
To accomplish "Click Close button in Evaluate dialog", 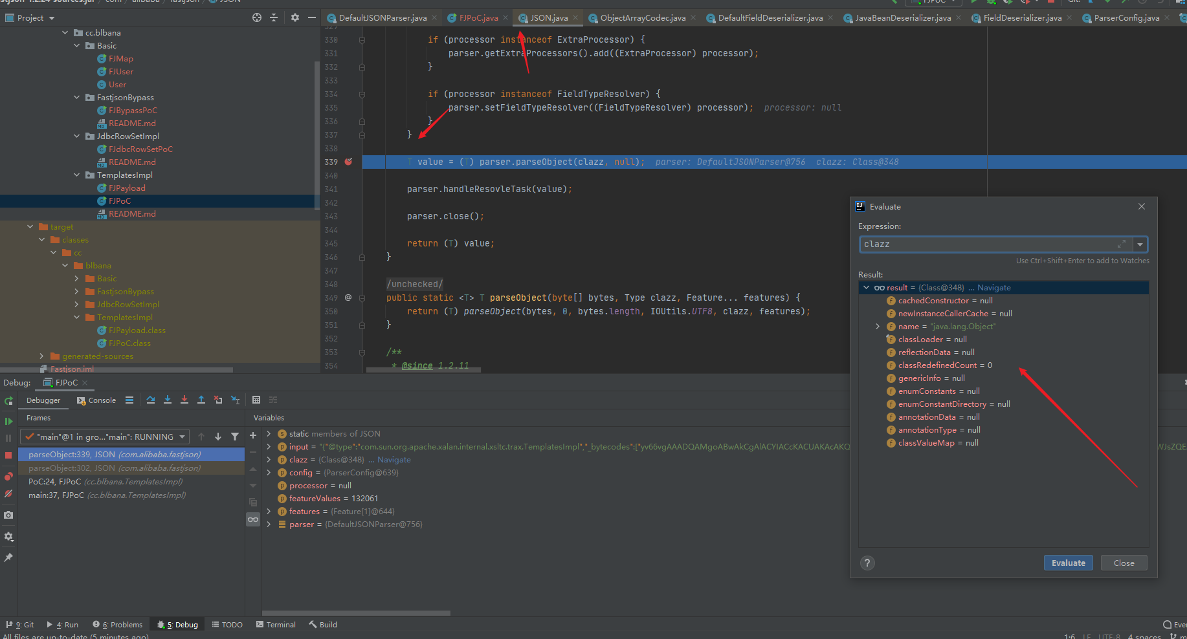I will (1124, 563).
